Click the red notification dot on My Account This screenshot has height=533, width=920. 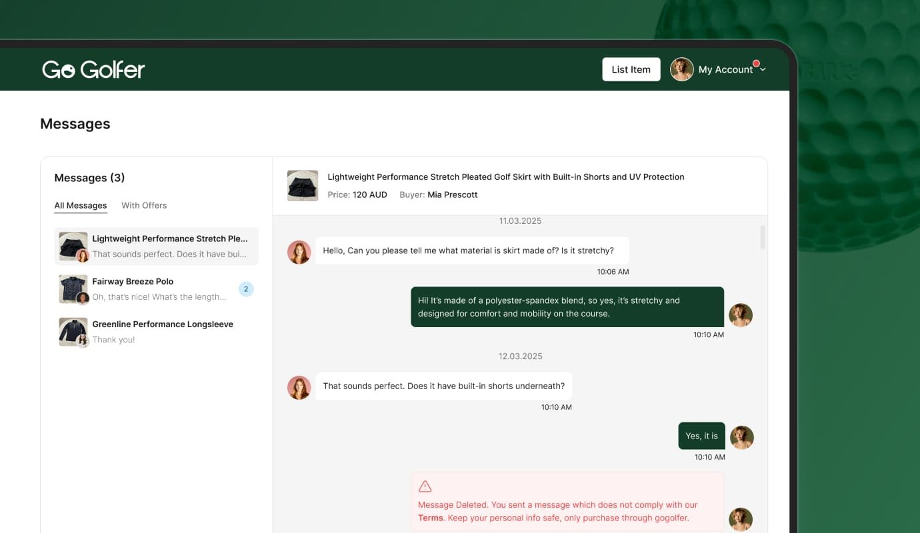point(756,64)
